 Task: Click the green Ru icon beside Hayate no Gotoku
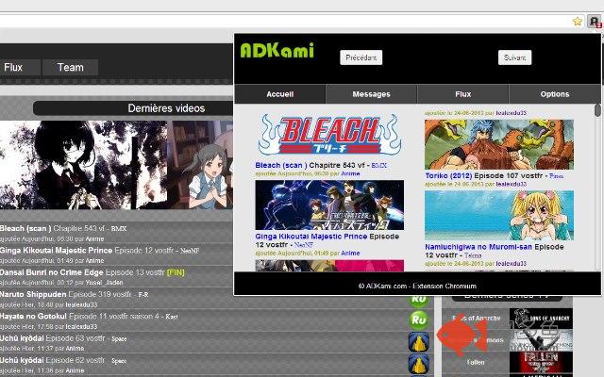point(419,320)
